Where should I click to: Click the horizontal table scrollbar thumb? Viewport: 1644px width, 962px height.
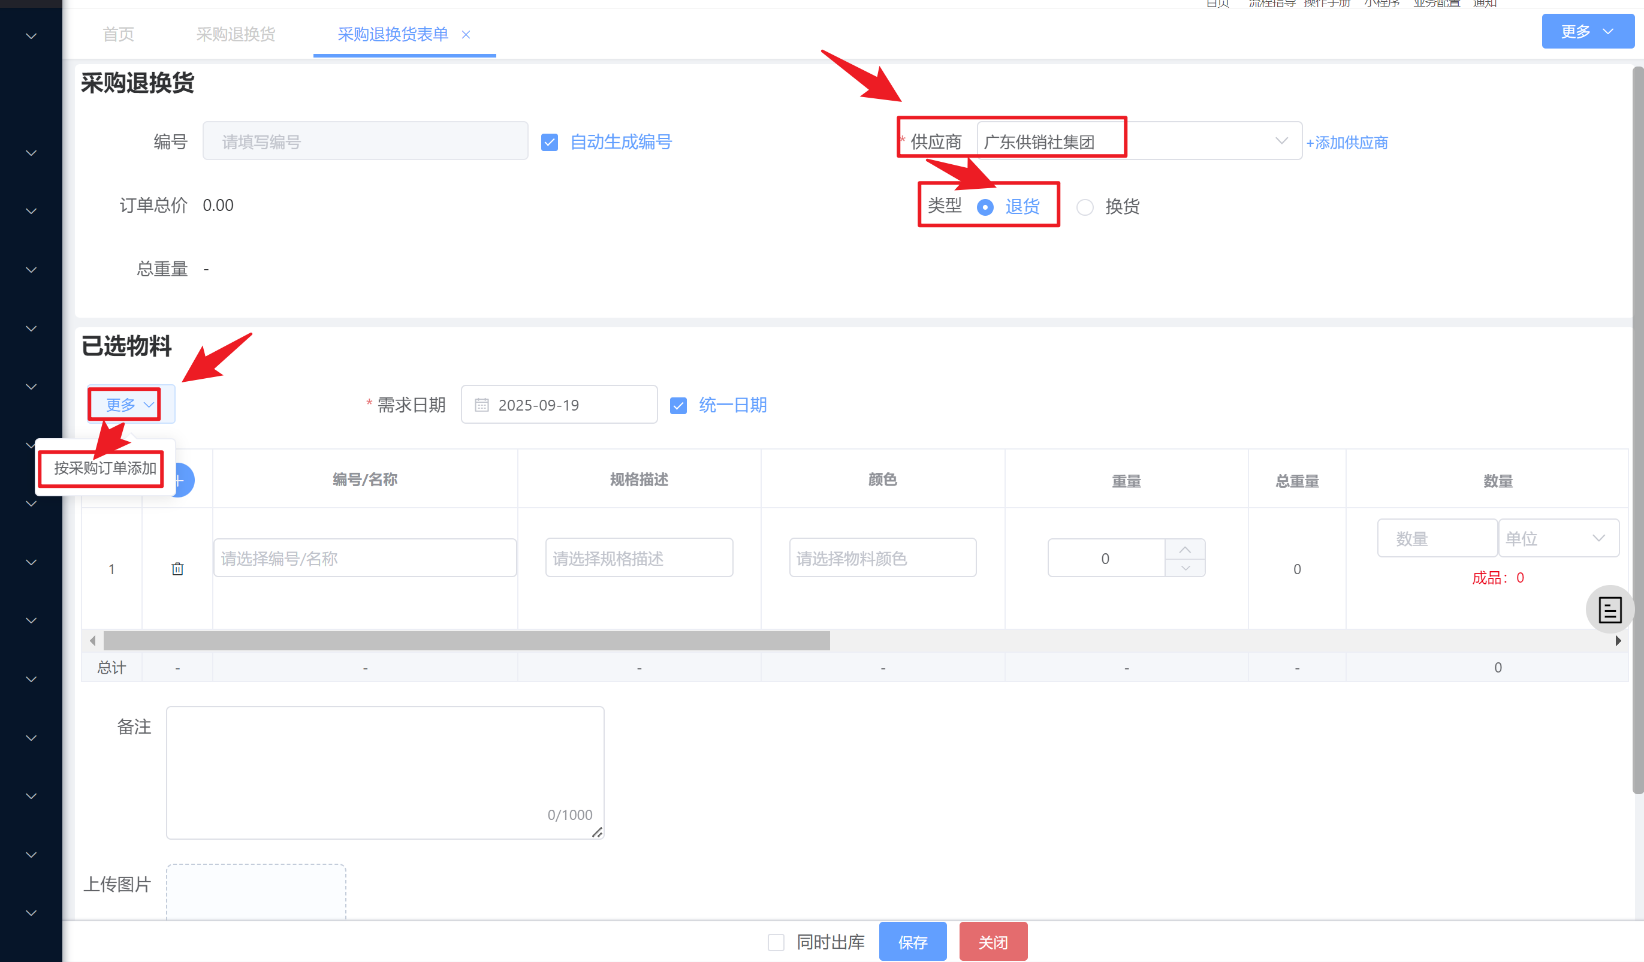466,641
